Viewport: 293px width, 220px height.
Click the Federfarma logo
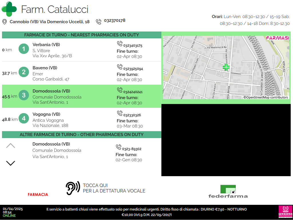pyautogui.click(x=228, y=191)
